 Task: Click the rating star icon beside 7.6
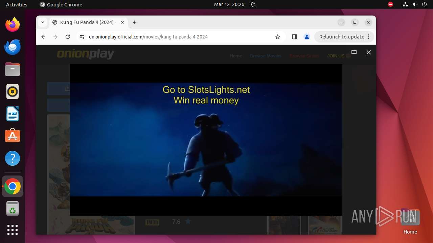tap(188, 221)
